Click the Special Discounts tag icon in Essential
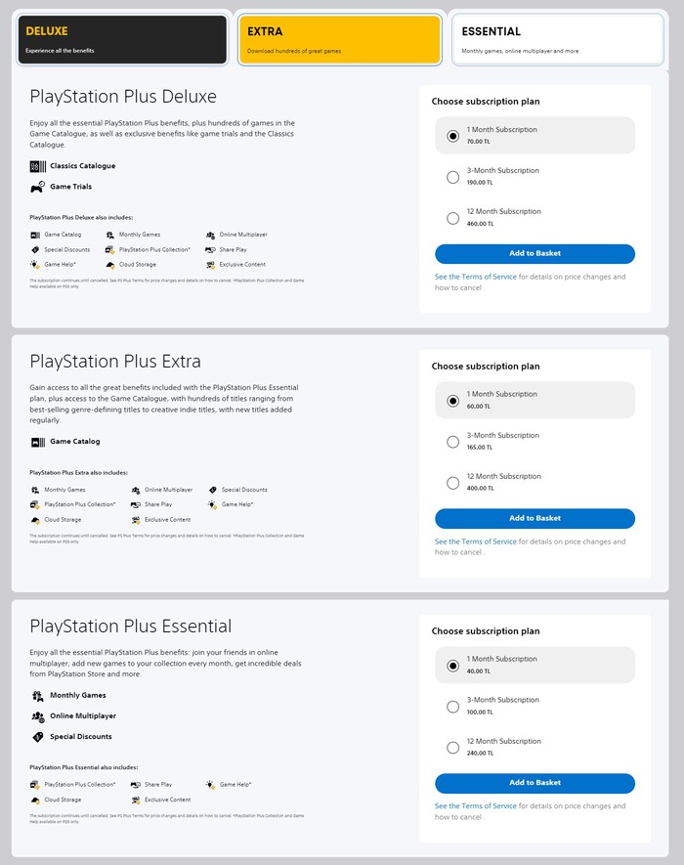684x865 pixels. pos(37,737)
